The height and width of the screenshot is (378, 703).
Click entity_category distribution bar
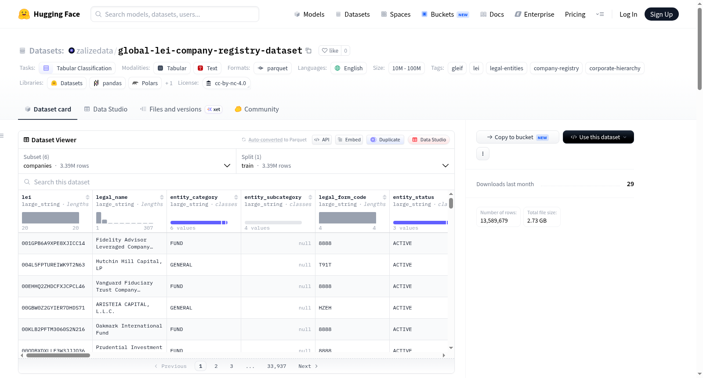[x=199, y=223]
